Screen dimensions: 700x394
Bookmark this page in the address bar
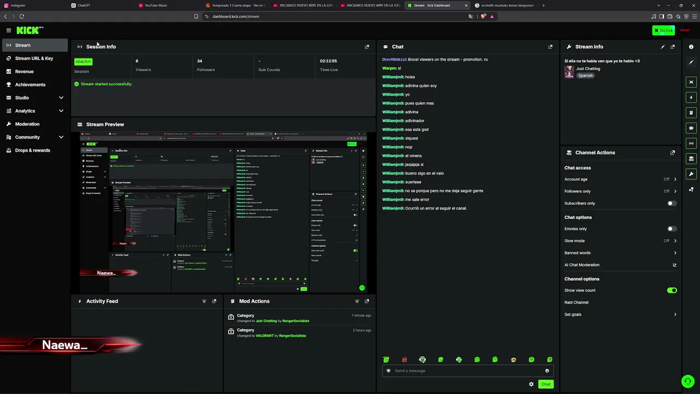[x=196, y=16]
